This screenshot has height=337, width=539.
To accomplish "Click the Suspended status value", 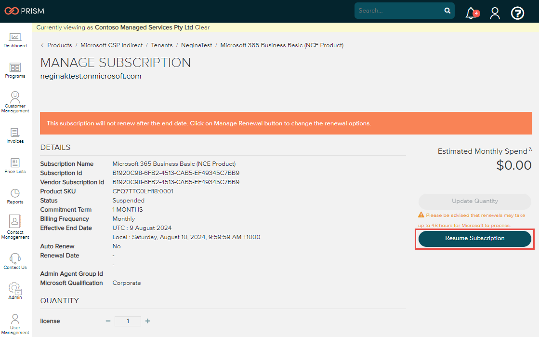I will 129,201.
